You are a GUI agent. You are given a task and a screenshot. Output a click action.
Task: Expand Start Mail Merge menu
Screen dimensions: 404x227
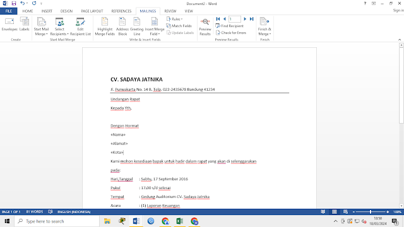[x=41, y=26]
